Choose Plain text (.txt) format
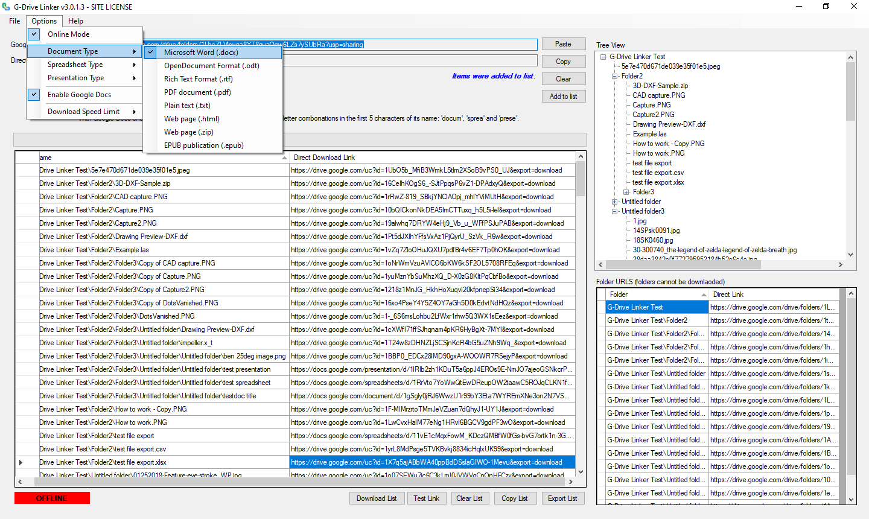 tap(212, 106)
